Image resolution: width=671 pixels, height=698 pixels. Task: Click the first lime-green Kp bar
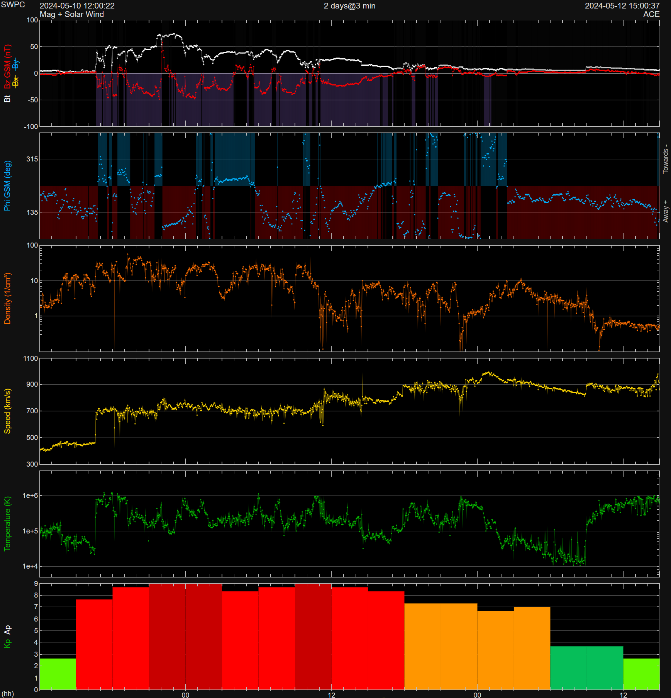58,674
